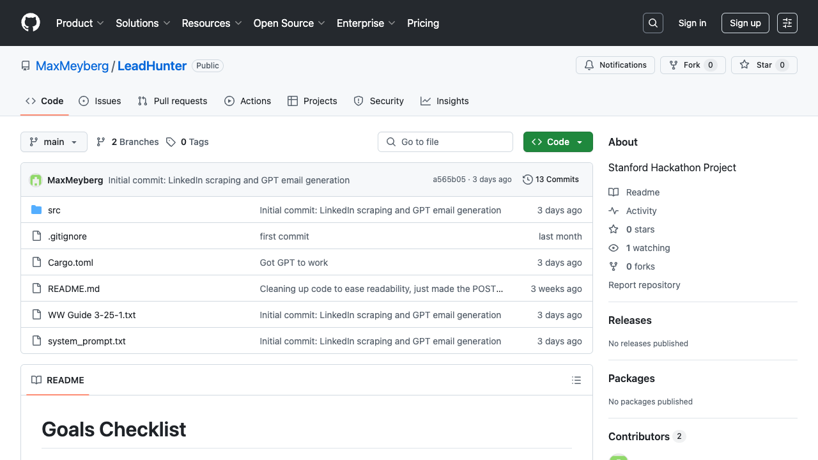Open the Projects tab
The image size is (818, 460).
(x=313, y=101)
